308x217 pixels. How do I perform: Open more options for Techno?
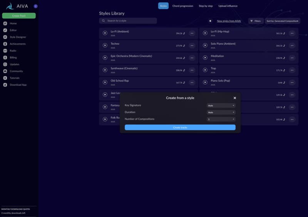pyautogui.click(x=192, y=45)
